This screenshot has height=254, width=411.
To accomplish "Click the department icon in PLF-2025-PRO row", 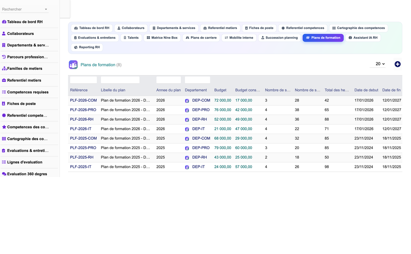I will (187, 148).
